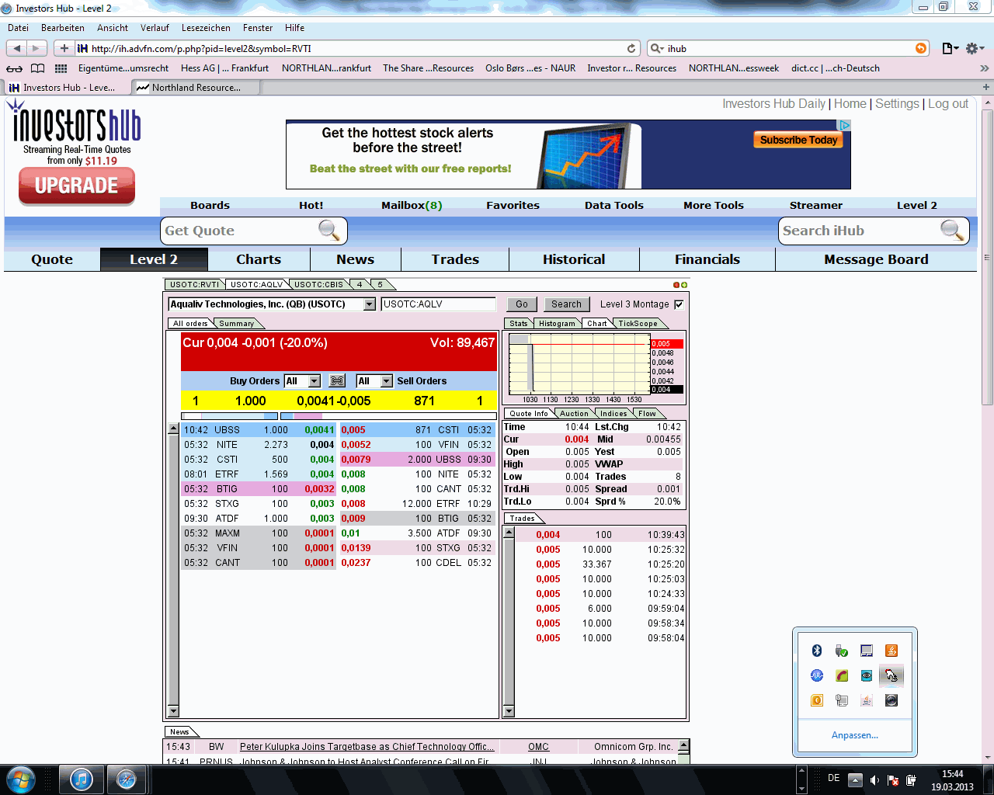Click the chain link icon between order filters

click(x=337, y=381)
